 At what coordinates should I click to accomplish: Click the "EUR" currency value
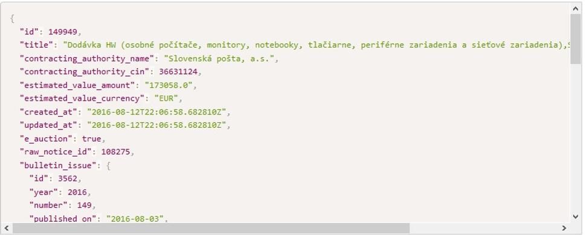[x=168, y=98]
